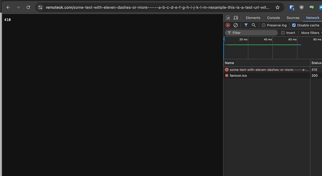Uncheck the Disable cache checkbox
The image size is (322, 176).
[x=294, y=25]
